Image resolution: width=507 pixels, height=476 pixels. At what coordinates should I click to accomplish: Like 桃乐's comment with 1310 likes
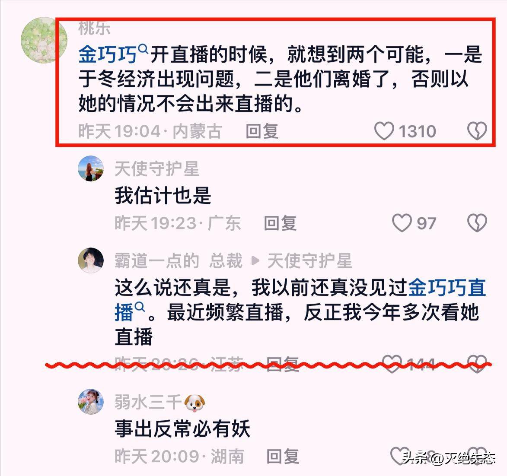[384, 131]
